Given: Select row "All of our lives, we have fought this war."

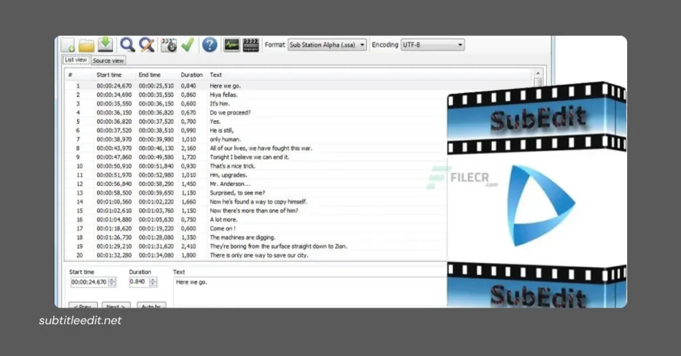Looking at the screenshot, I should point(256,148).
